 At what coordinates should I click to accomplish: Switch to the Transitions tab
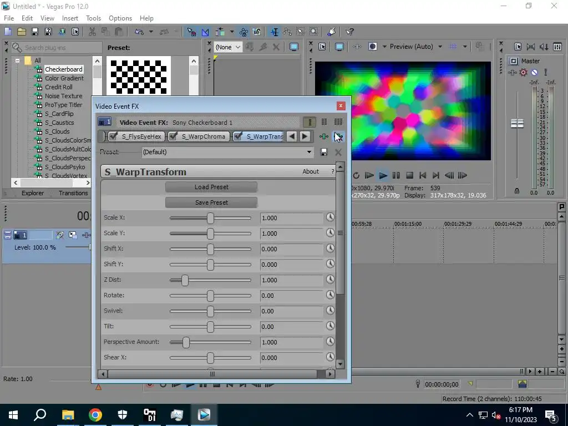[73, 193]
